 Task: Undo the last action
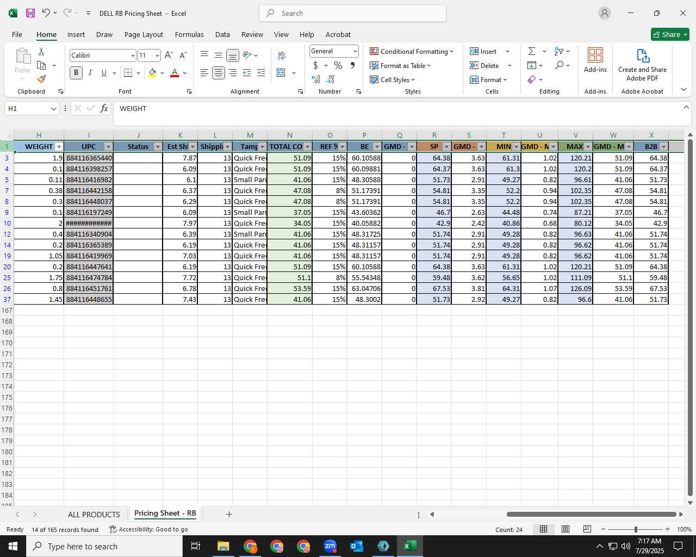tap(46, 13)
